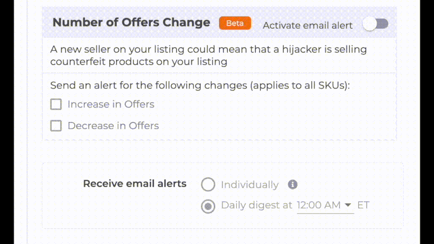Toggle the Activate email alert switch
The height and width of the screenshot is (244, 434).
coord(376,24)
